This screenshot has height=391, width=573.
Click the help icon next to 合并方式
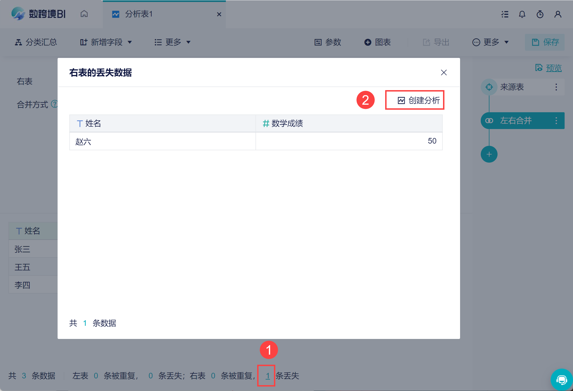(x=55, y=104)
